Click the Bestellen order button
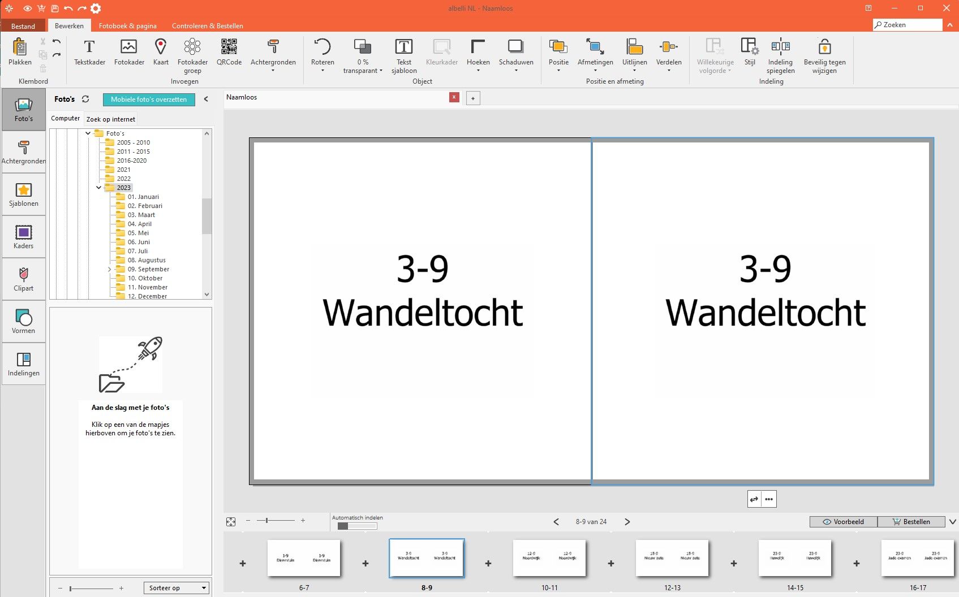The image size is (959, 597). coord(911,522)
